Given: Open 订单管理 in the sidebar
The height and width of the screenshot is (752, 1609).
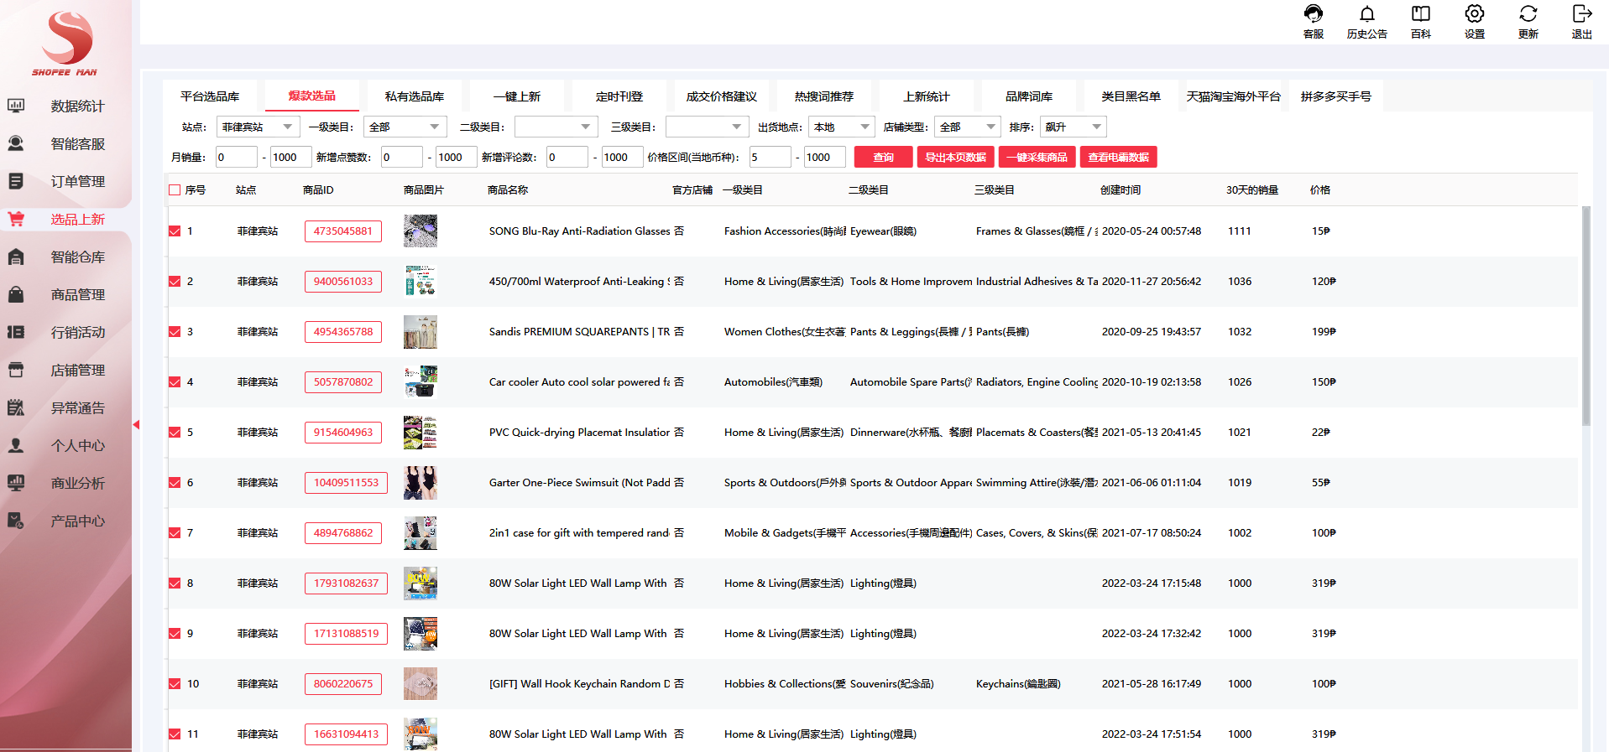Looking at the screenshot, I should click(65, 182).
